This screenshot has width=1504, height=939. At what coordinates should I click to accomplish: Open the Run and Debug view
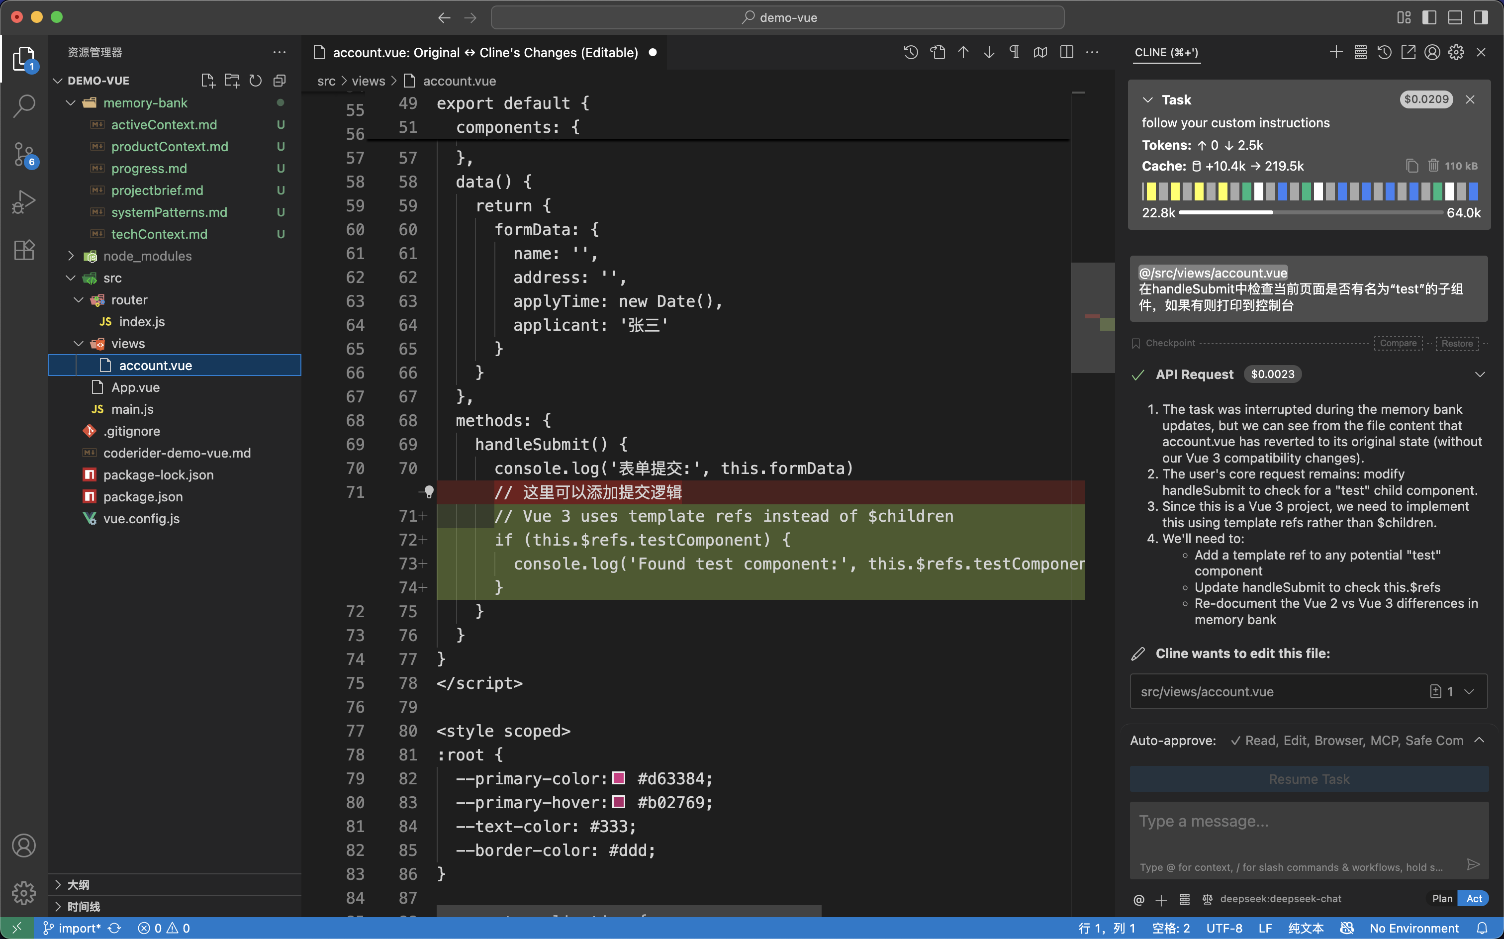click(x=23, y=202)
